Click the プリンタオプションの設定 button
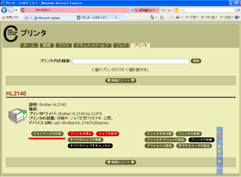 click(165, 140)
